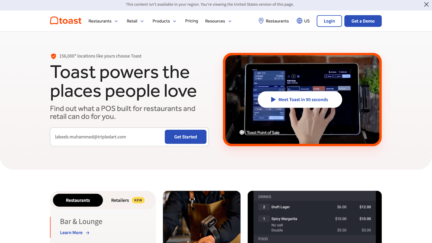Expand the Resources dropdown chevron
This screenshot has height=243, width=432.
(x=230, y=21)
